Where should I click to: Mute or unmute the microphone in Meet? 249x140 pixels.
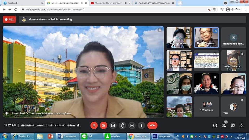tap(94, 125)
